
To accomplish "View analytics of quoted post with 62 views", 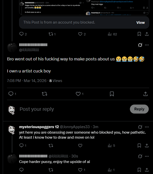I will [112, 34].
